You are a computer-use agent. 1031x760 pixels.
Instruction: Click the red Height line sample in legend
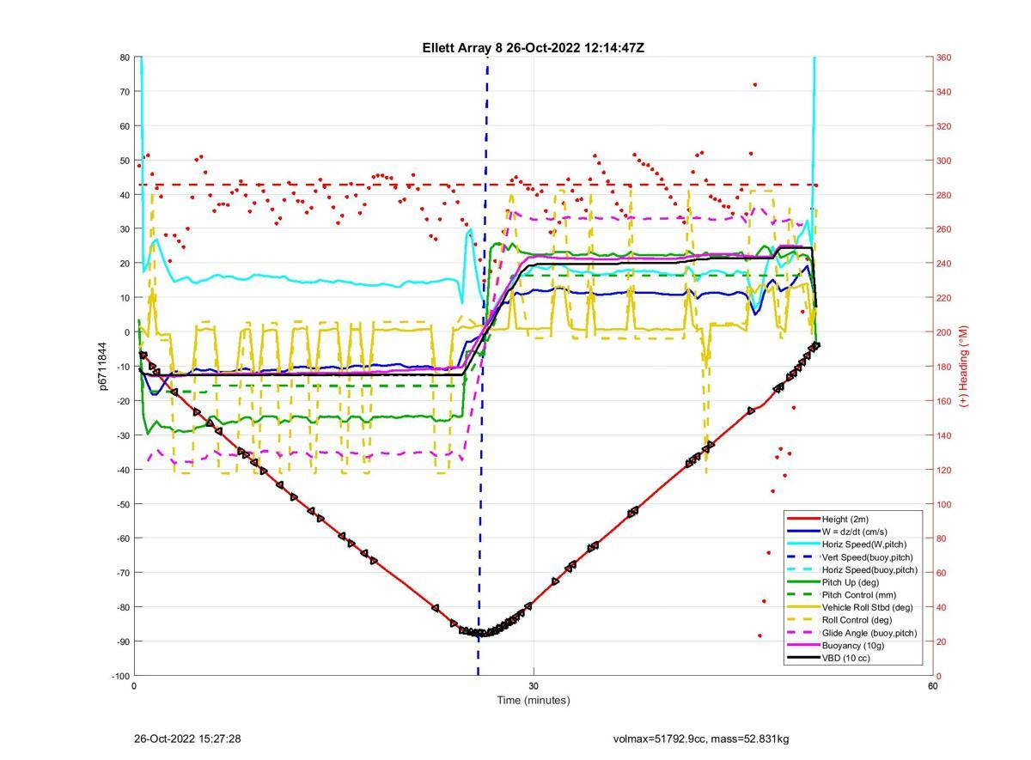803,519
